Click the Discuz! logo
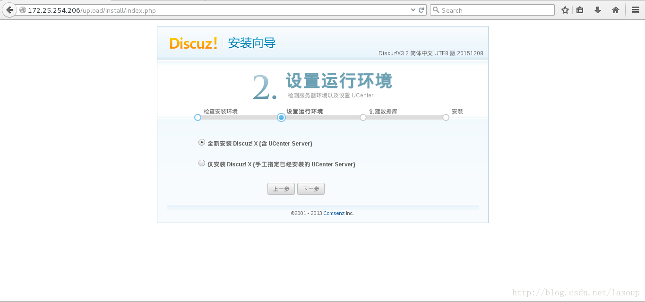Viewport: 645px width, 302px height. click(194, 43)
